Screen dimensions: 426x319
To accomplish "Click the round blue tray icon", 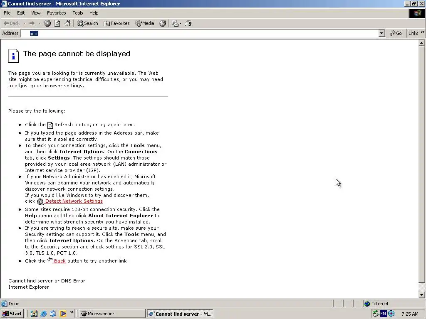I will 391,314.
